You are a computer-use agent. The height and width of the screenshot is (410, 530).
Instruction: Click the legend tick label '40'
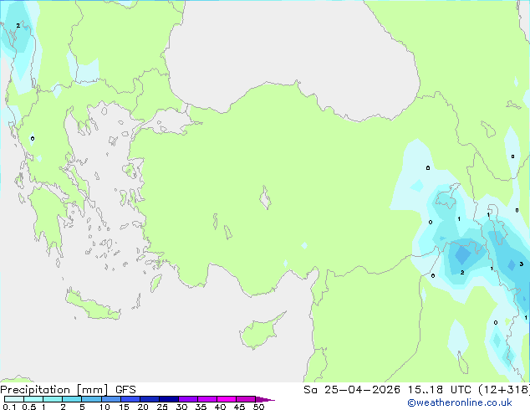[x=220, y=407]
